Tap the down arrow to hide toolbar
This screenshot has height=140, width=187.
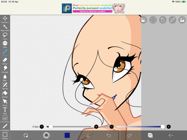[88, 135]
